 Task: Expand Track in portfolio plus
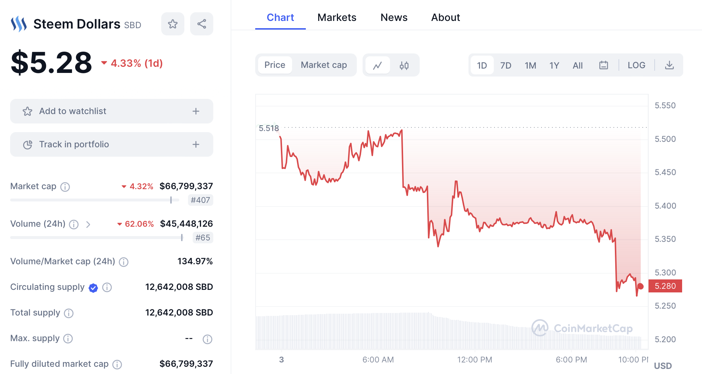pos(196,144)
